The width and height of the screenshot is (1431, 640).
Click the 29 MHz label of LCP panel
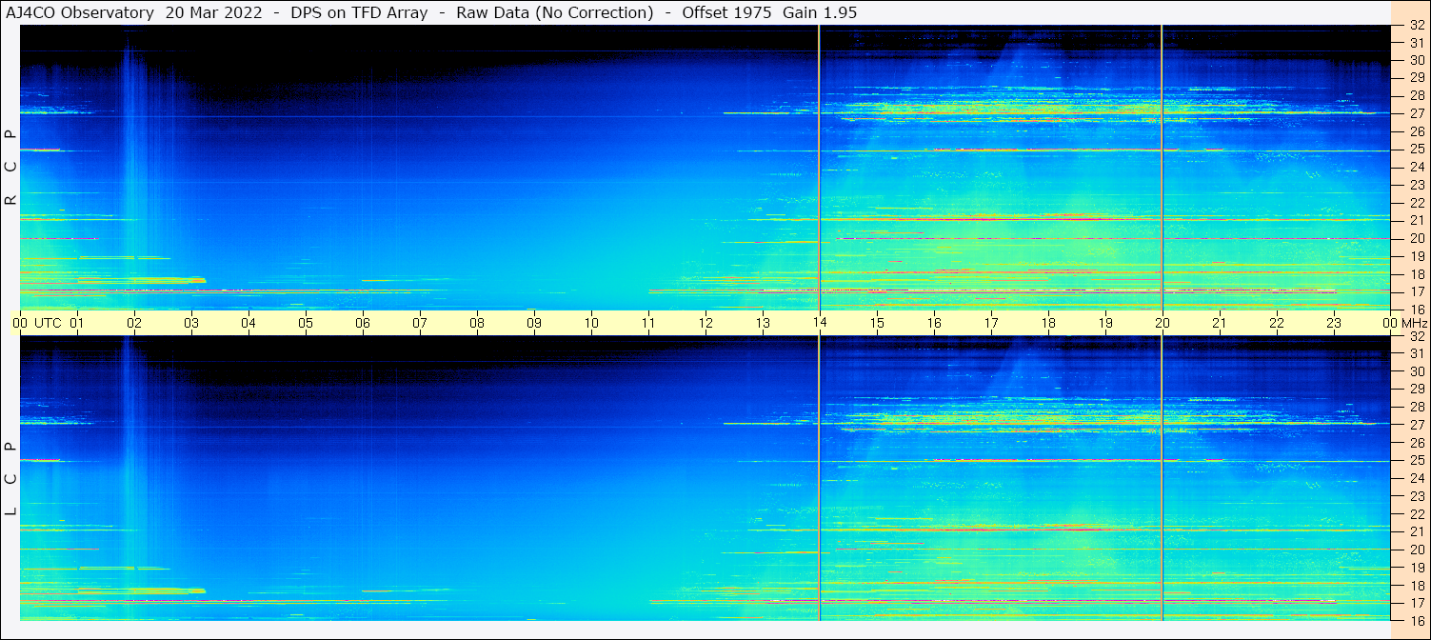pyautogui.click(x=1416, y=389)
